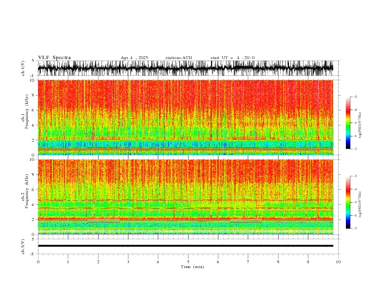Click the ch.1 spectrogram colorbar
Image resolution: width=381 pixels, height=294 pixels.
point(348,123)
